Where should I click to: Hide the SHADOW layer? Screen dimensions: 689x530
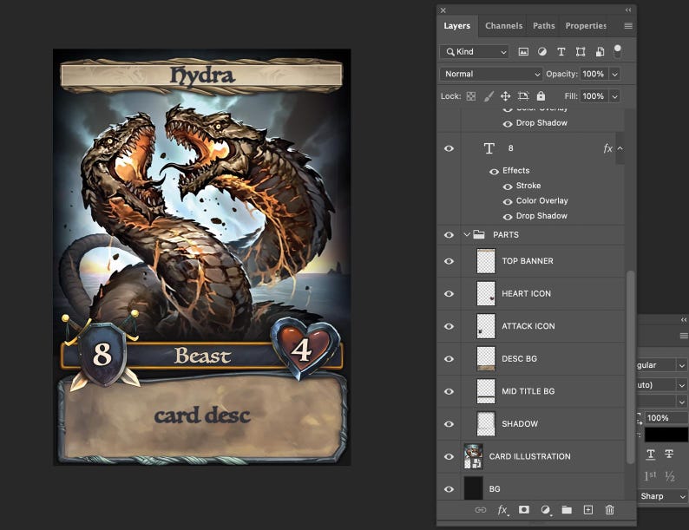(x=449, y=424)
